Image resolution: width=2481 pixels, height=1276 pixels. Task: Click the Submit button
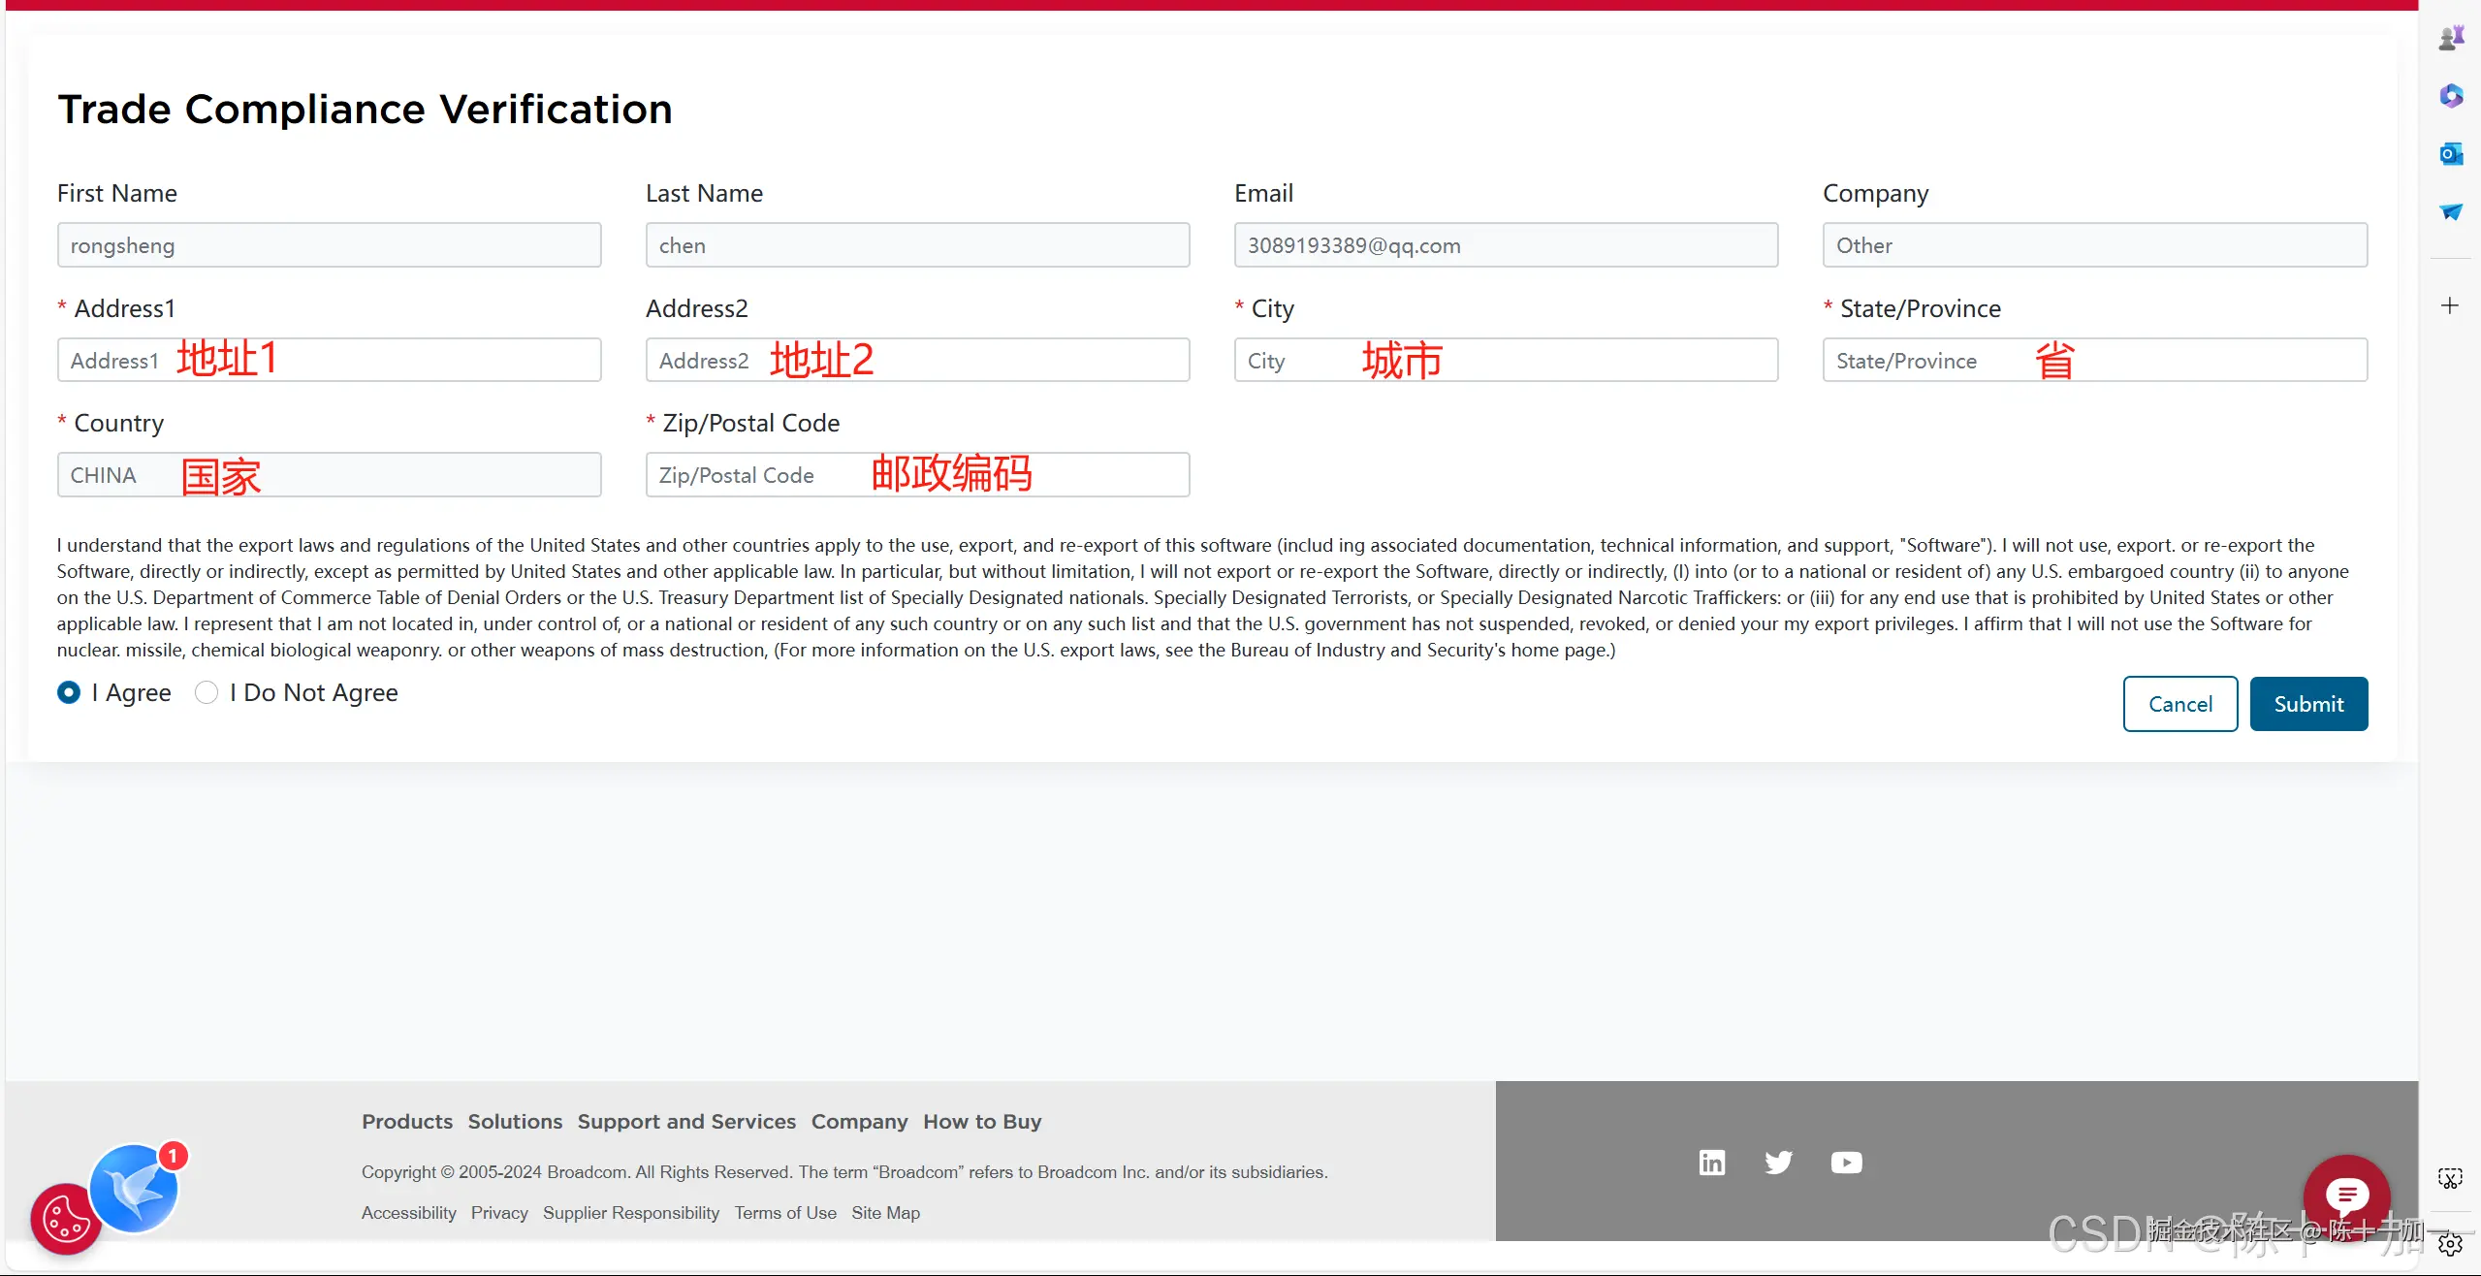point(2307,704)
